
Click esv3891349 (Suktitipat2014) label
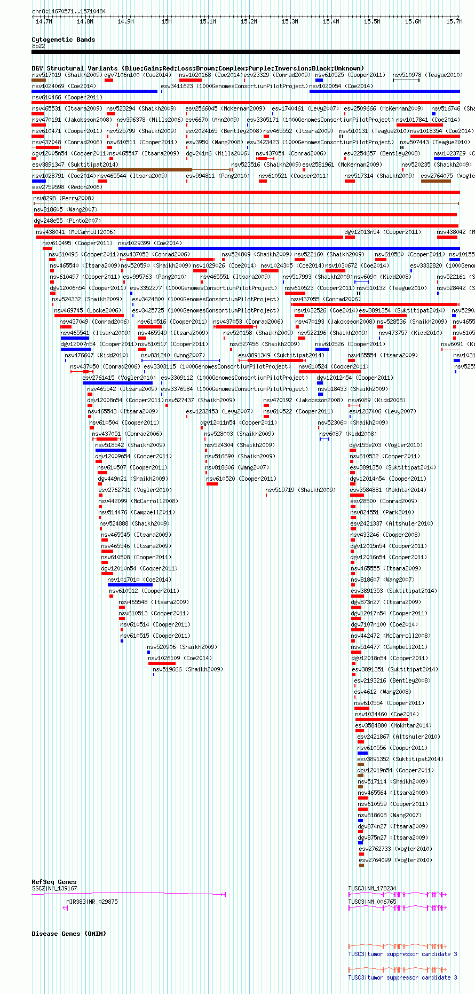281,355
